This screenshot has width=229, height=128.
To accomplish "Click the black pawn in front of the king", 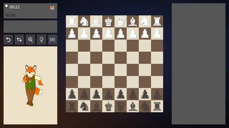I will tap(108, 94).
